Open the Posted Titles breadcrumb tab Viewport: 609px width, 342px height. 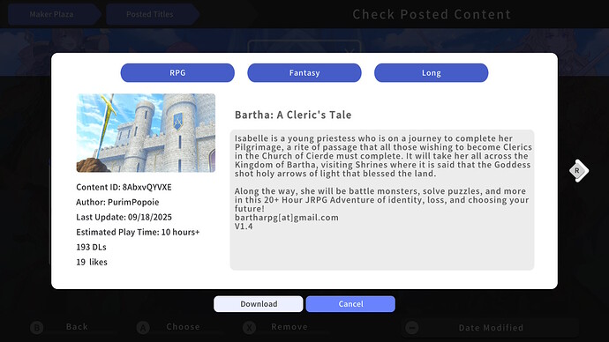point(152,14)
